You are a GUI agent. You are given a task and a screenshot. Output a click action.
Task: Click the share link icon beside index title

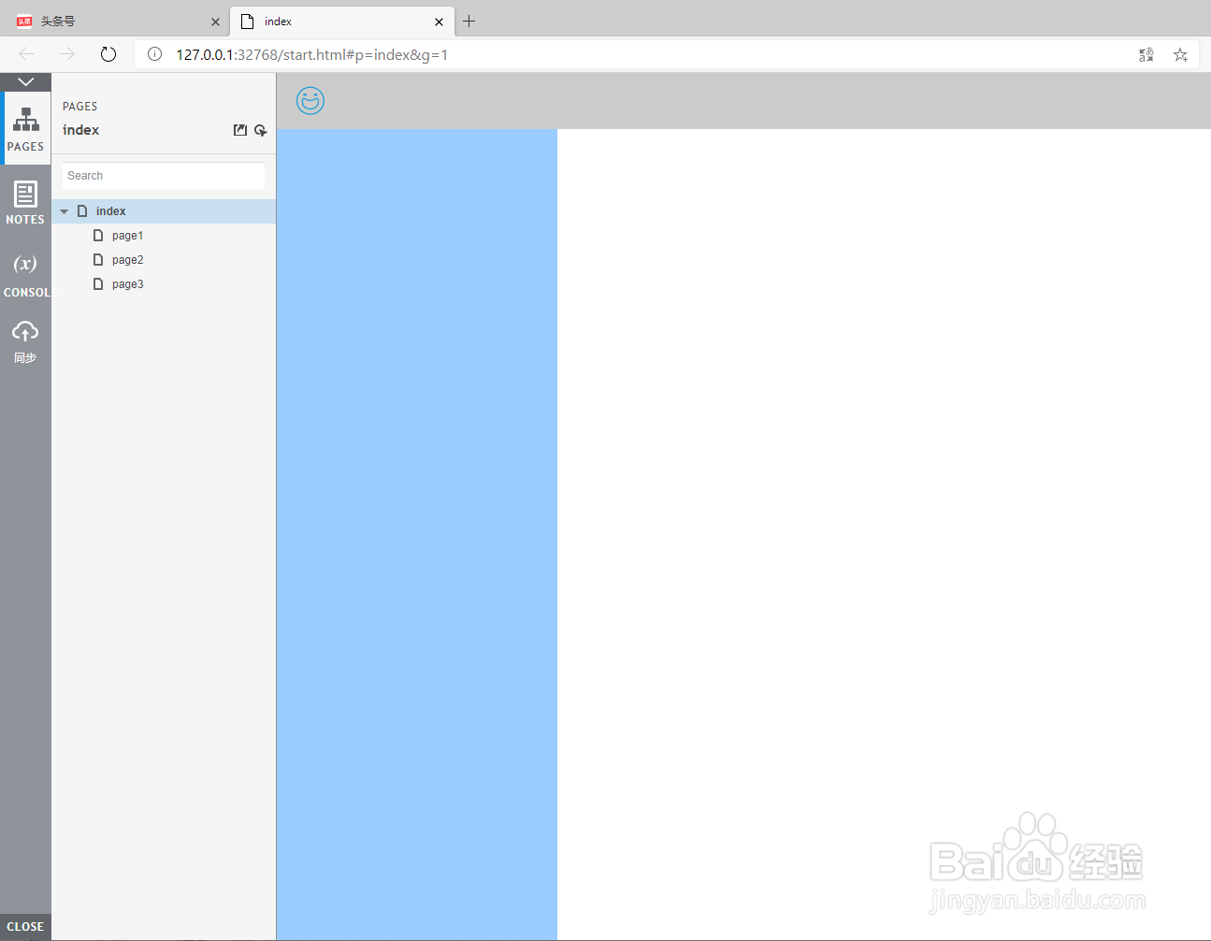(261, 130)
